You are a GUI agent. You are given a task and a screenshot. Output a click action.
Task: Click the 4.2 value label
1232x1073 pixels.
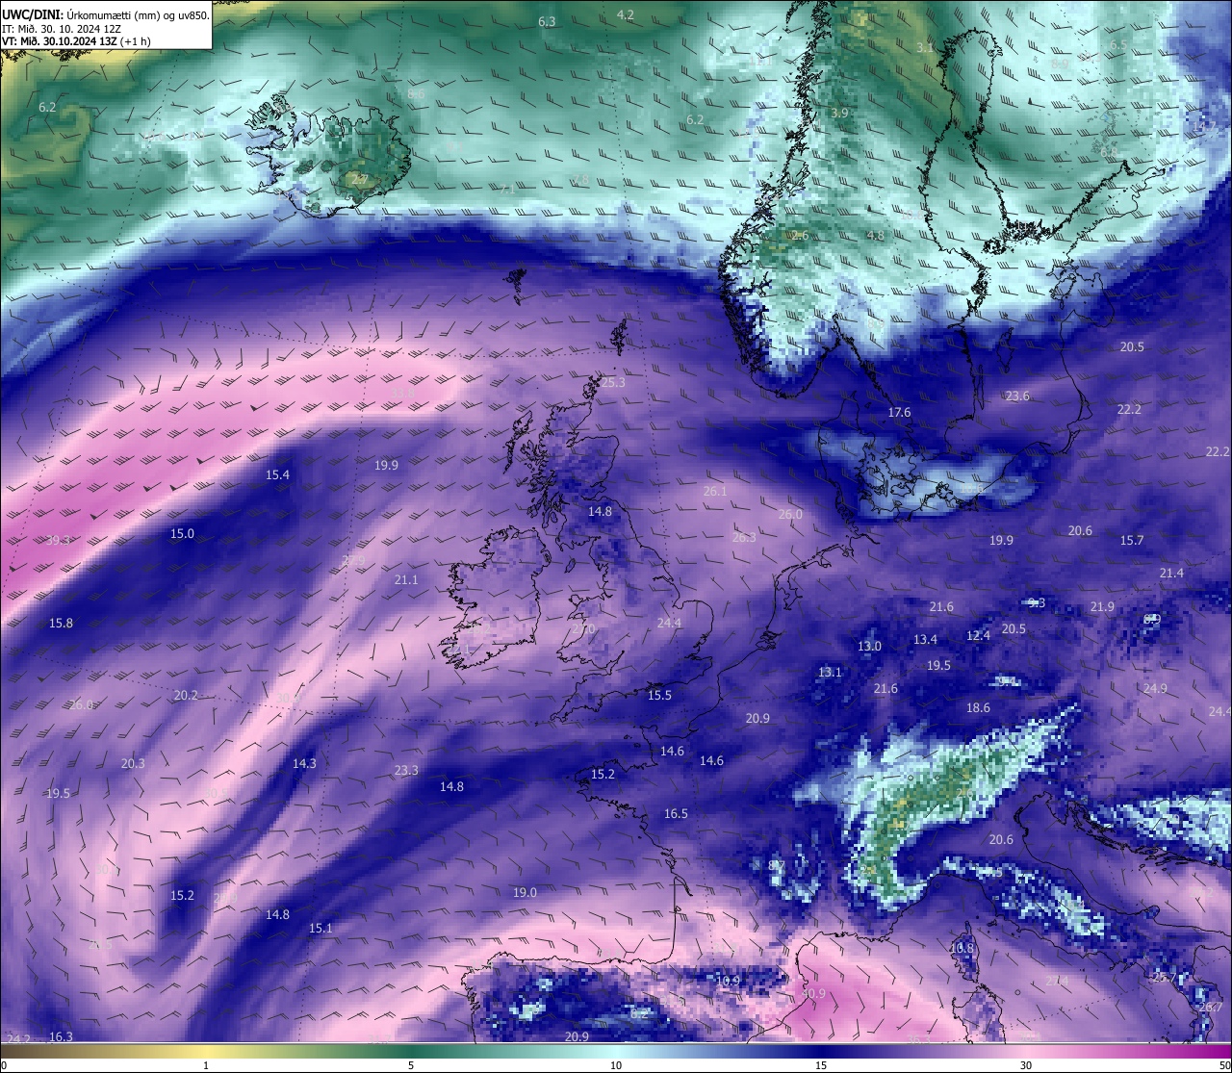pyautogui.click(x=625, y=14)
